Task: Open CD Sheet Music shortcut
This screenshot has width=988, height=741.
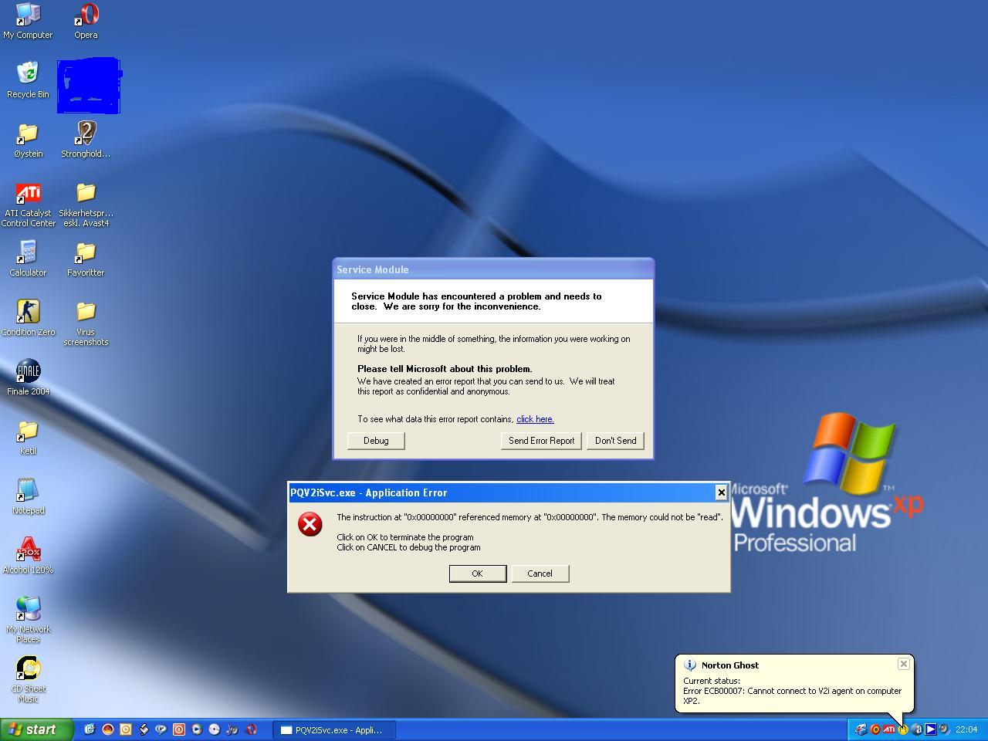Action: (28, 679)
